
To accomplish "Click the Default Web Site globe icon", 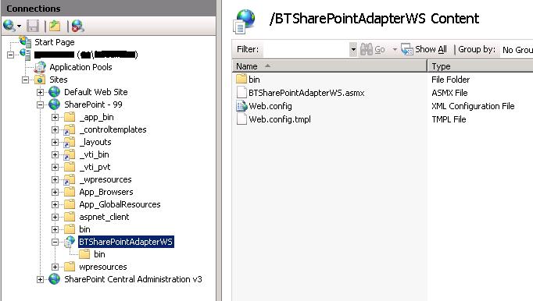I will (x=55, y=91).
